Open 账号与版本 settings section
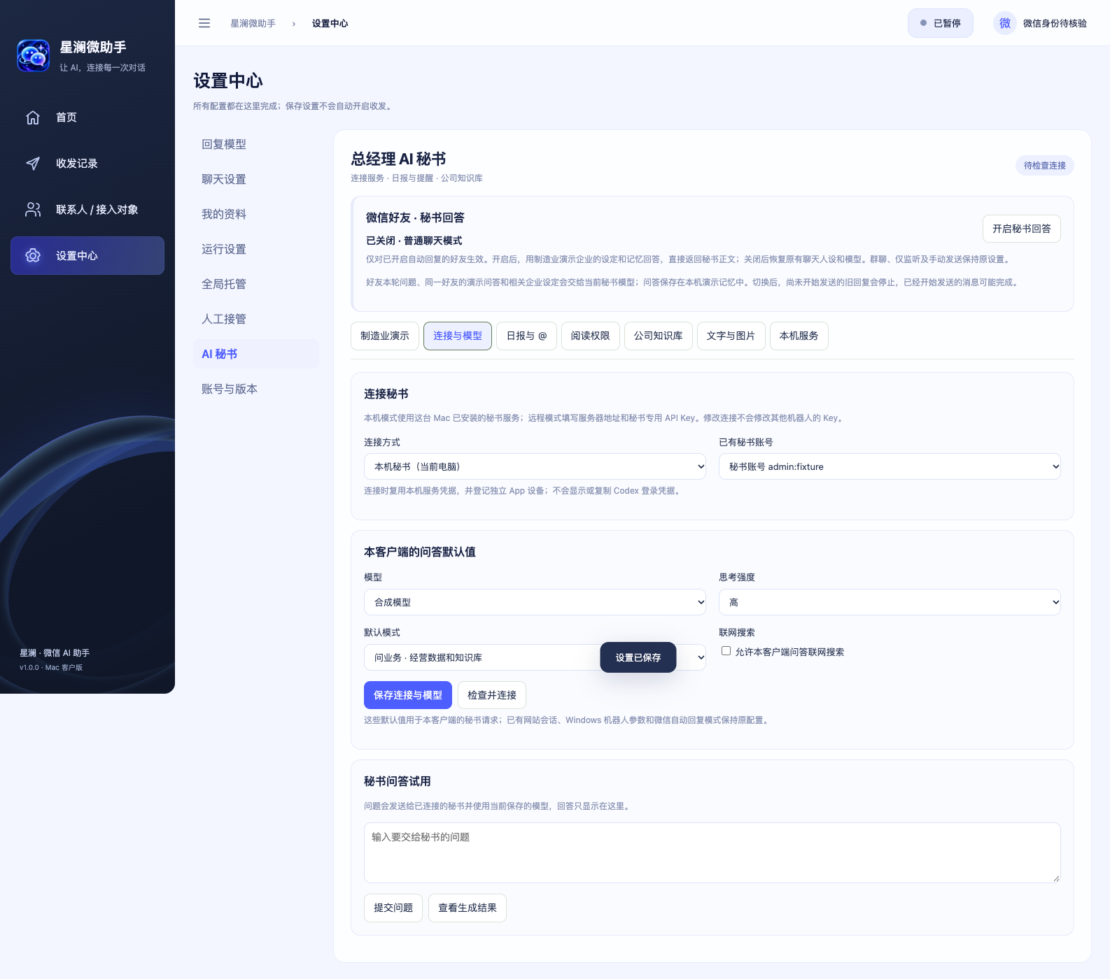Image resolution: width=1110 pixels, height=979 pixels. point(256,389)
